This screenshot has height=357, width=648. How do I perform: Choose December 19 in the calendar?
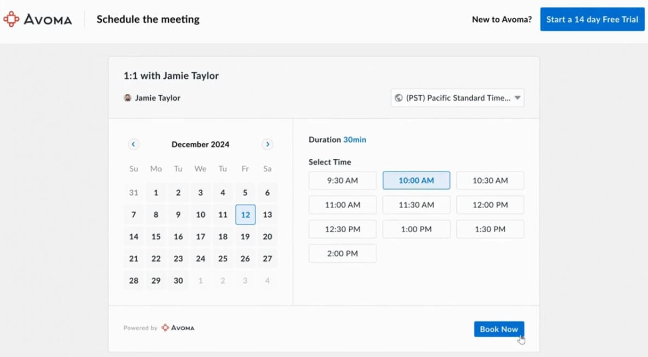245,237
